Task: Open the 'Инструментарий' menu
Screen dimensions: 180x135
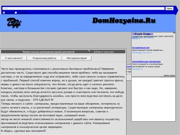Action: pyautogui.click(x=77, y=58)
